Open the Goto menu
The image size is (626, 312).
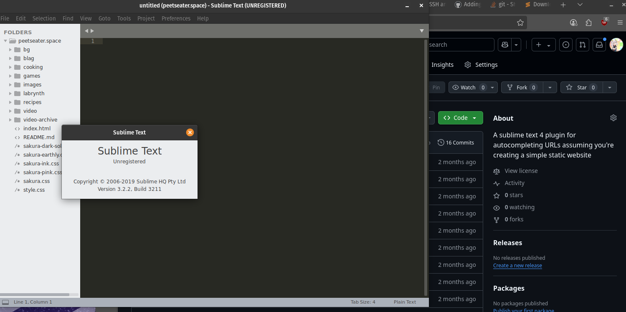pyautogui.click(x=104, y=18)
